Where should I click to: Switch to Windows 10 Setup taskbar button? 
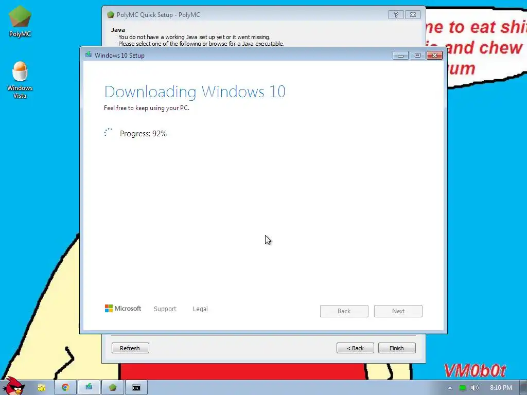pos(89,387)
